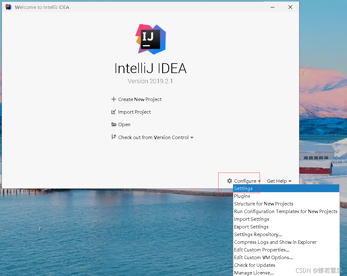Open Manage License... entry
347x276 pixels.
[286, 273]
